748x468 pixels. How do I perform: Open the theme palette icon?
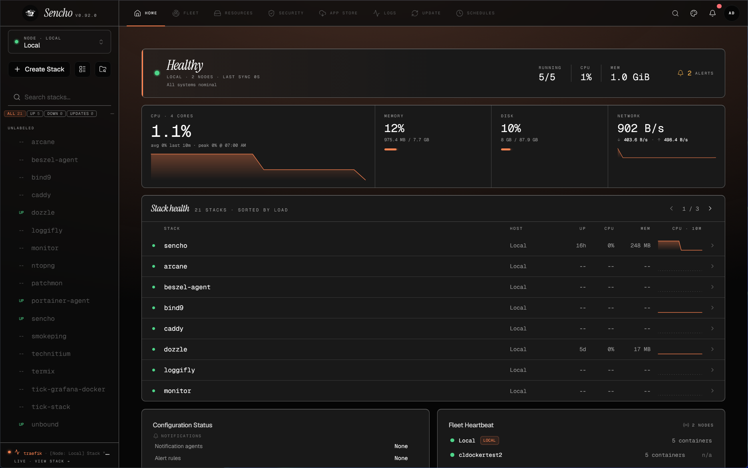[694, 13]
